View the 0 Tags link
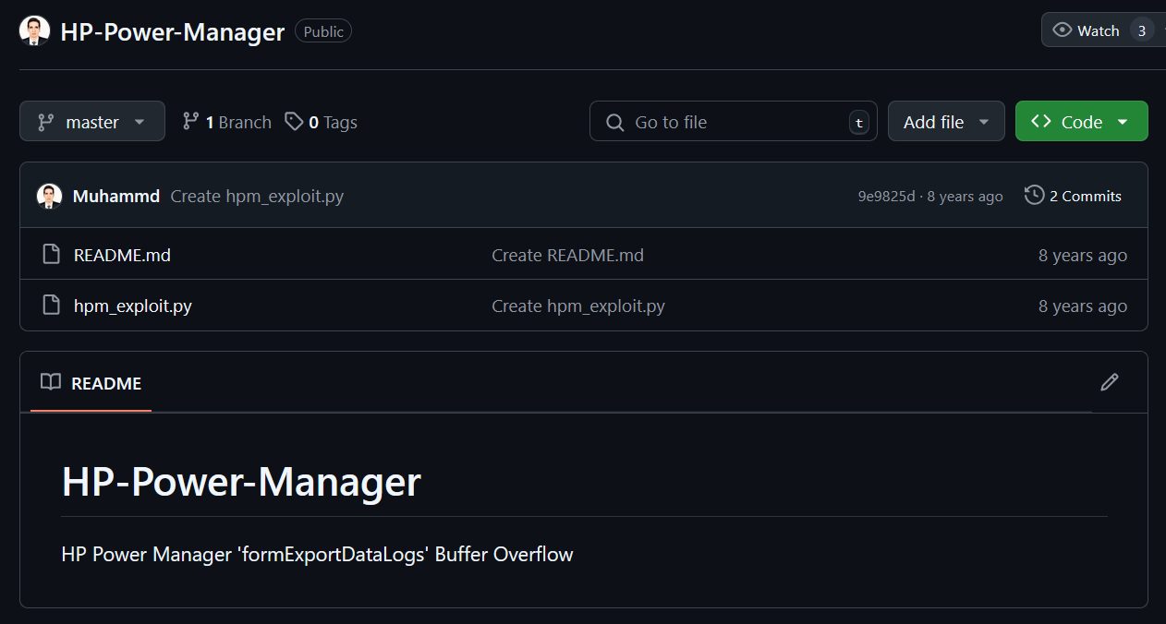The width and height of the screenshot is (1166, 624). click(x=321, y=122)
